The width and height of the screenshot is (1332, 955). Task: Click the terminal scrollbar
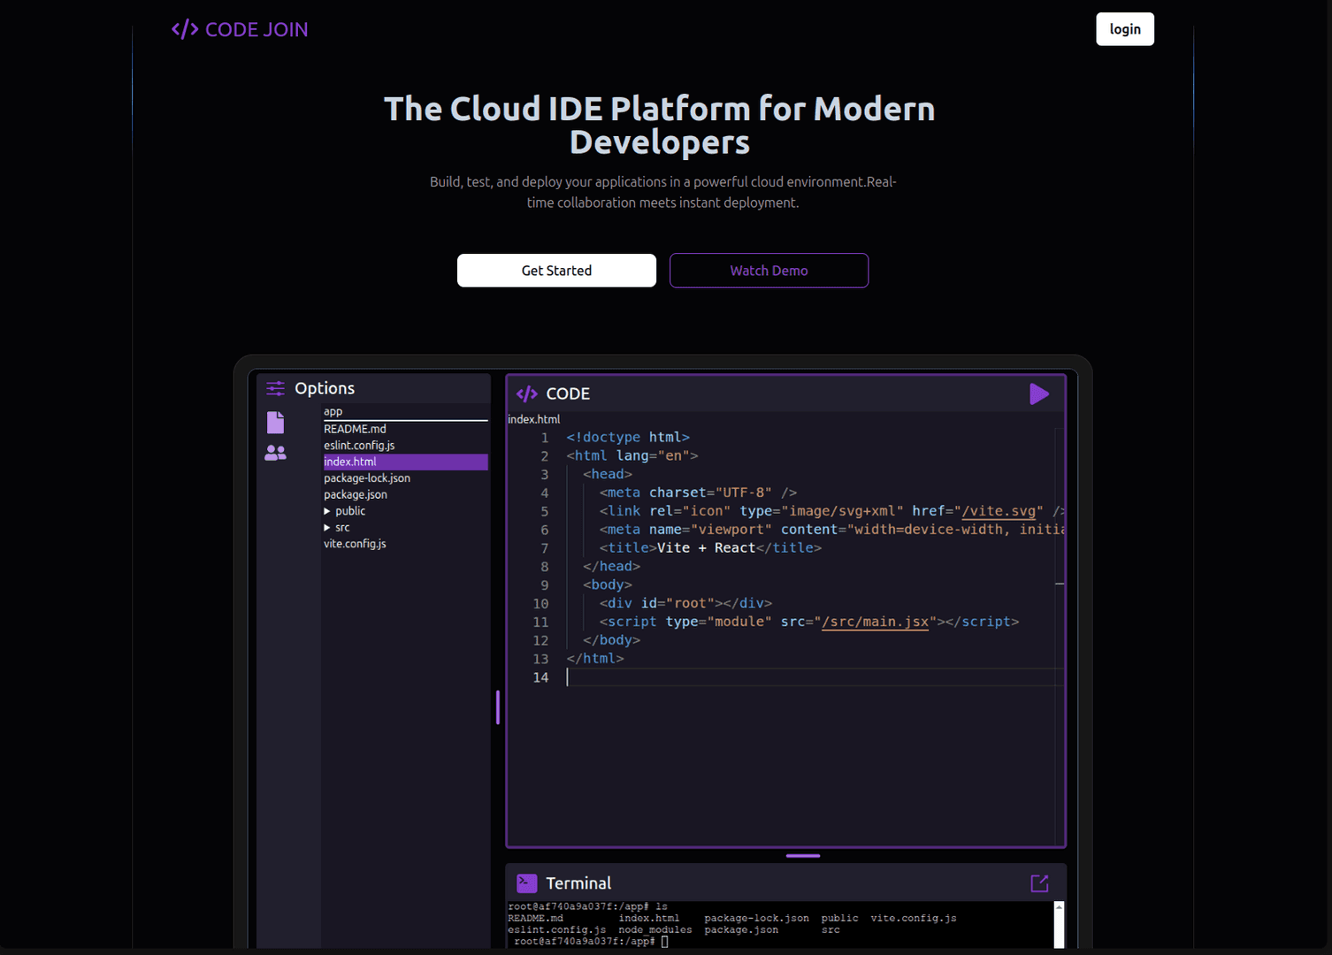1059,925
